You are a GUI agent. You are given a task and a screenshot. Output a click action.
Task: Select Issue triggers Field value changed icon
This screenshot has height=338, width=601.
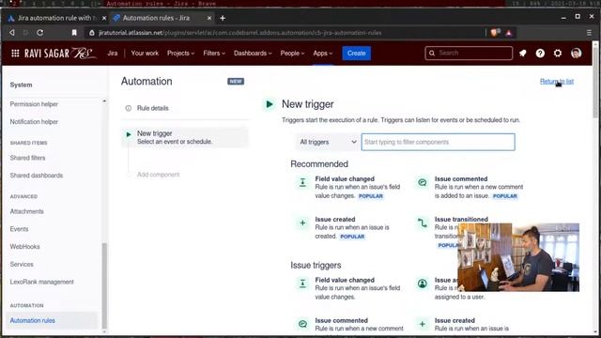302,284
